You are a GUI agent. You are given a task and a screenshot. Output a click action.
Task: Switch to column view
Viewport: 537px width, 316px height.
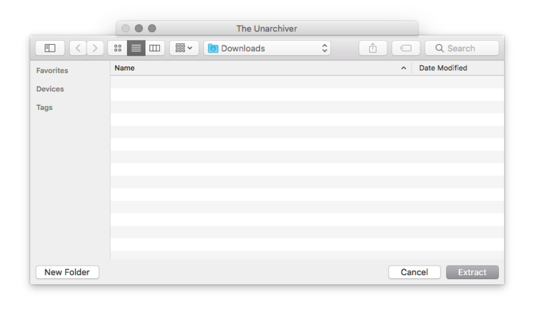[x=154, y=48]
